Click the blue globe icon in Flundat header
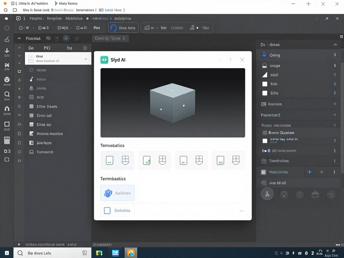Viewport: 344px width, 258px height. point(66,39)
